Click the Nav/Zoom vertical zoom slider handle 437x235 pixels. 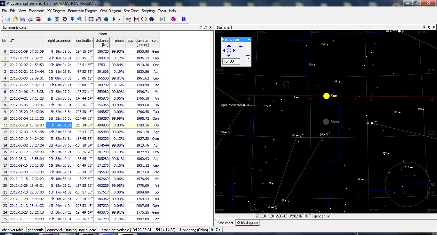pyautogui.click(x=248, y=55)
